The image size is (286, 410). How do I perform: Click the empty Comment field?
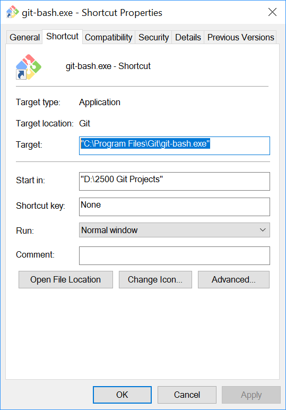(x=175, y=255)
